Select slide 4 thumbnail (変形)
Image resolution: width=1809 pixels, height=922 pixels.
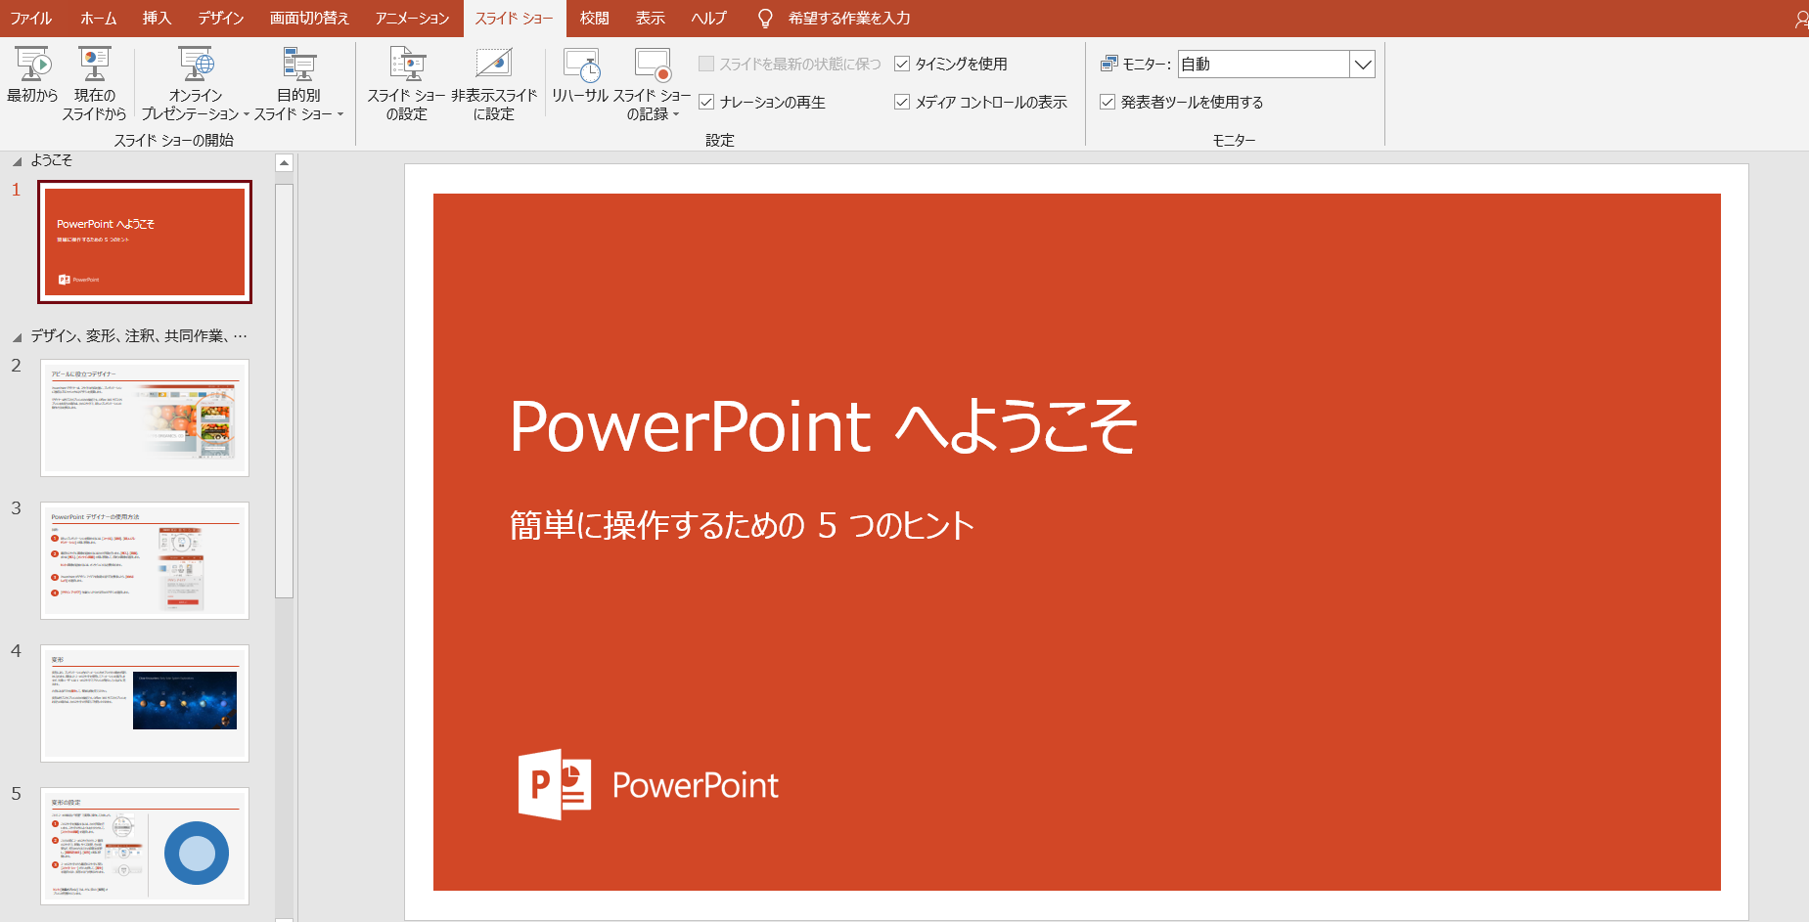(x=145, y=703)
